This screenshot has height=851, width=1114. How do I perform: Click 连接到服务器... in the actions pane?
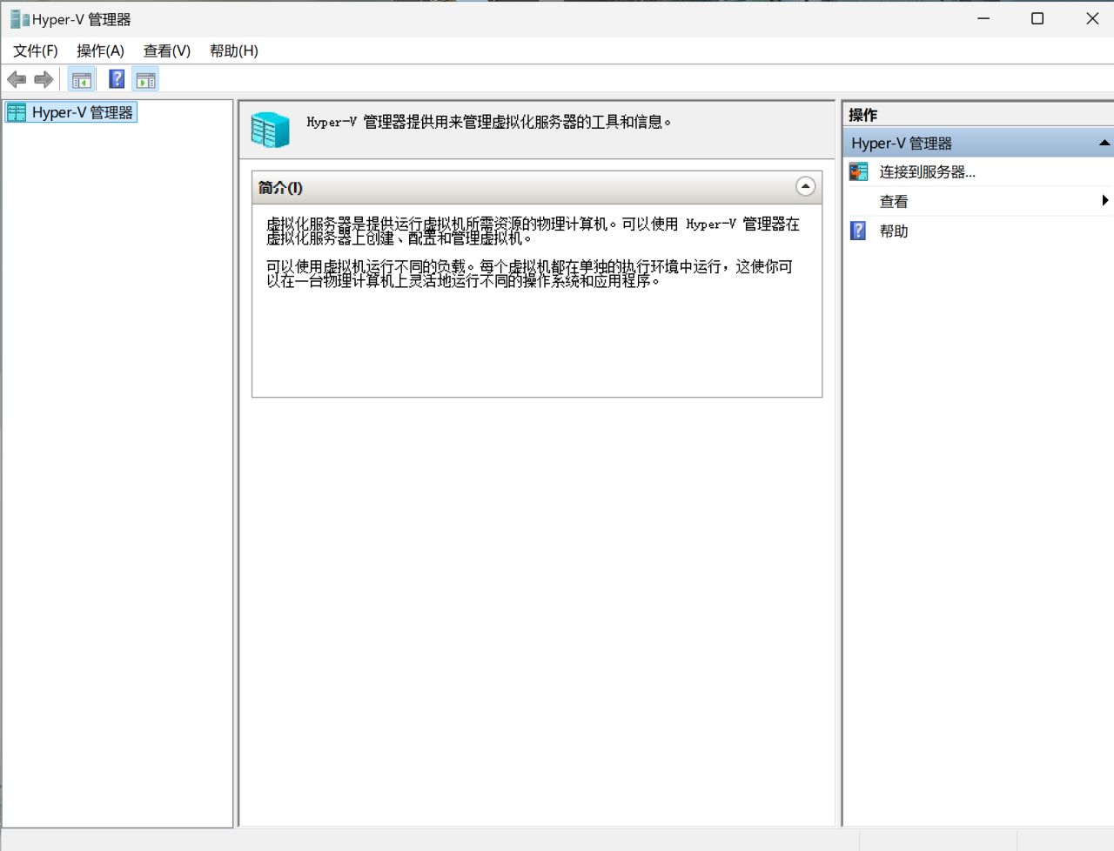click(x=928, y=172)
